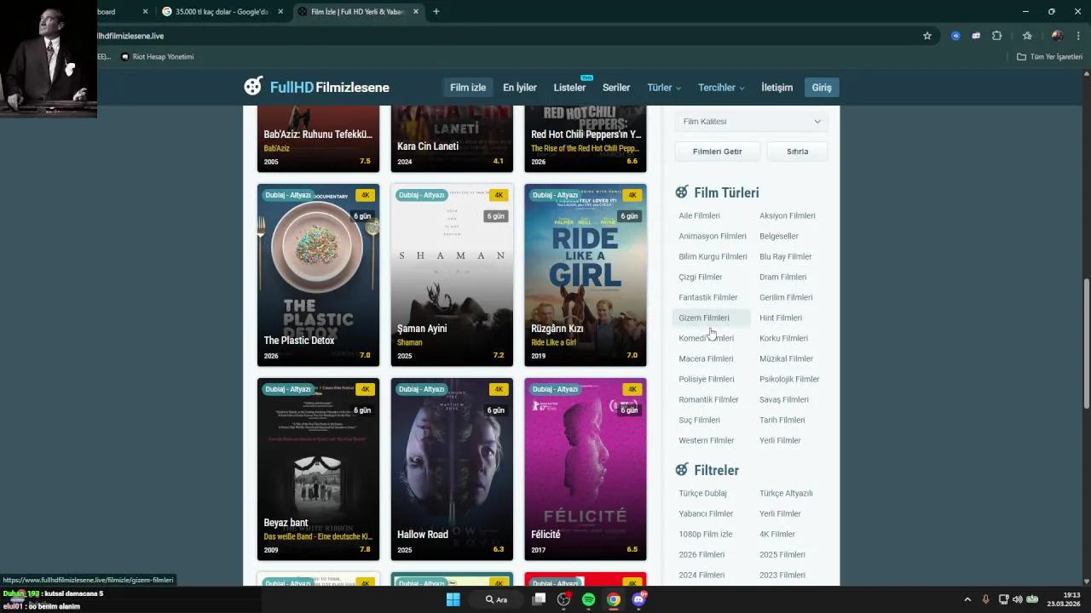The height and width of the screenshot is (613, 1091).
Task: Click the microphone icon in system tray
Action: 986,599
